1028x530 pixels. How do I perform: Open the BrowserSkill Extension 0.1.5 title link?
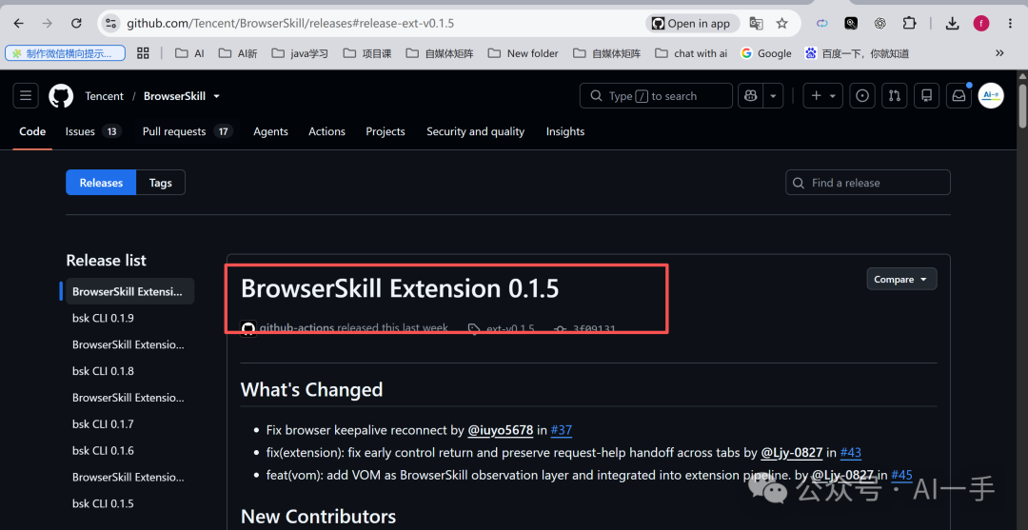click(x=400, y=288)
